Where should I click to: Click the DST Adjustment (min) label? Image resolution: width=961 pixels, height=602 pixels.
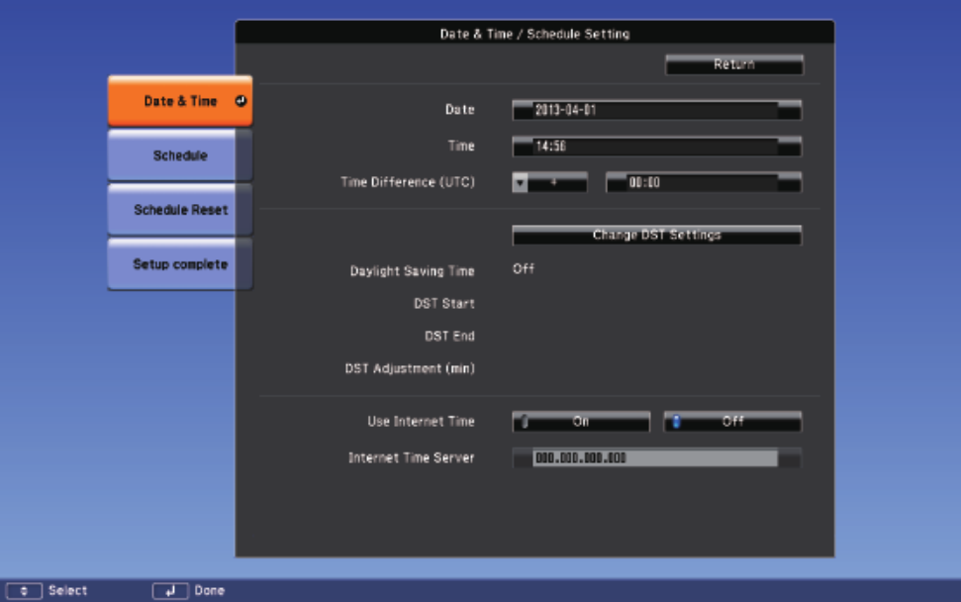point(410,368)
